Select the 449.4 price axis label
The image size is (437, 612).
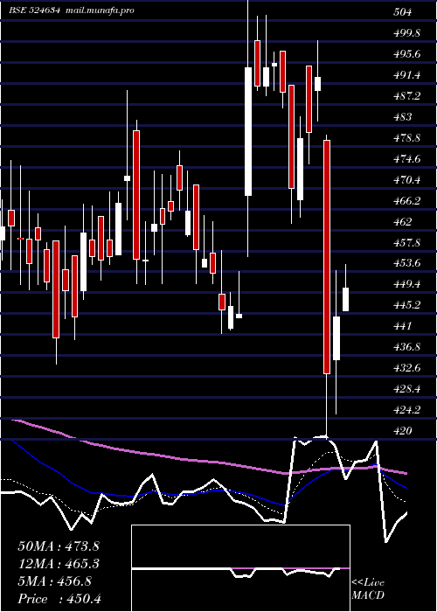point(407,284)
